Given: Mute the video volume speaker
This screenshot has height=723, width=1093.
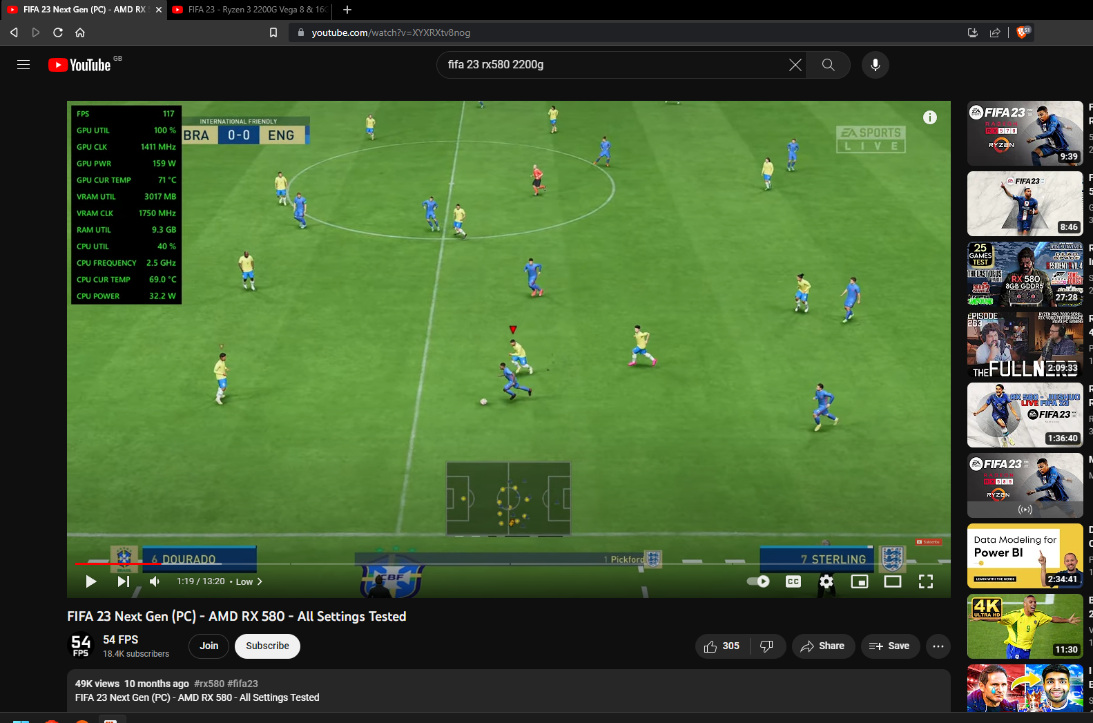Looking at the screenshot, I should tap(155, 581).
